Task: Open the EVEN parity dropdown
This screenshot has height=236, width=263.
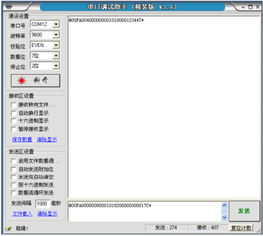Action: tap(56, 45)
